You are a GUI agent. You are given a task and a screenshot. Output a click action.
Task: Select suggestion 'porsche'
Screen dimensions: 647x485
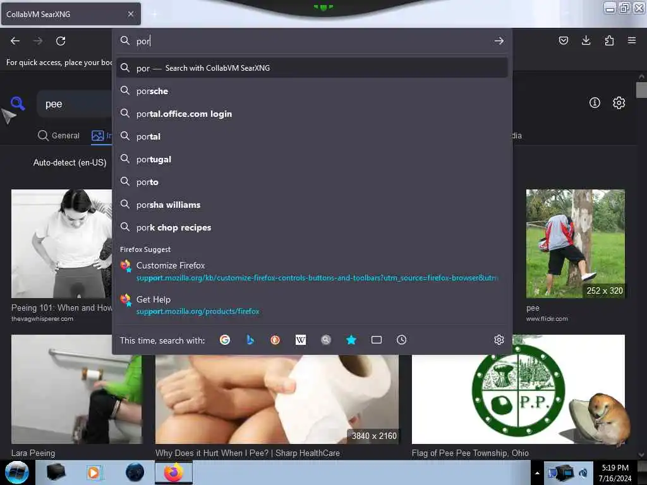pos(312,91)
